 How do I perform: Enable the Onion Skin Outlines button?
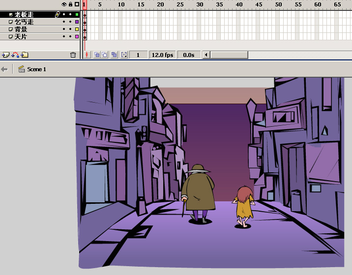click(x=105, y=55)
